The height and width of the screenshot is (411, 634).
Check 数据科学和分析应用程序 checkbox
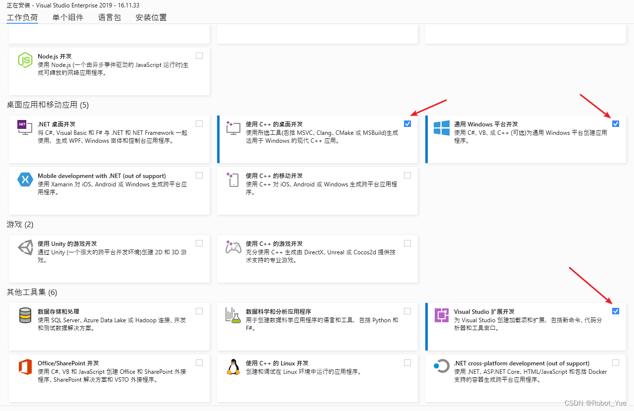pos(407,311)
